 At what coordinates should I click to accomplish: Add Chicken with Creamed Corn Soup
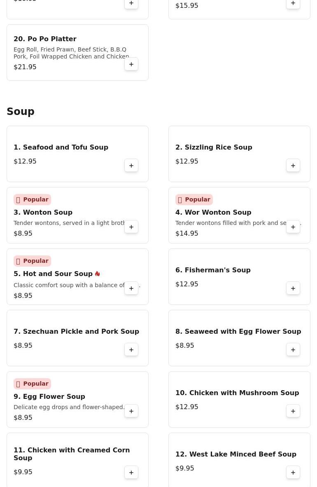point(131,473)
